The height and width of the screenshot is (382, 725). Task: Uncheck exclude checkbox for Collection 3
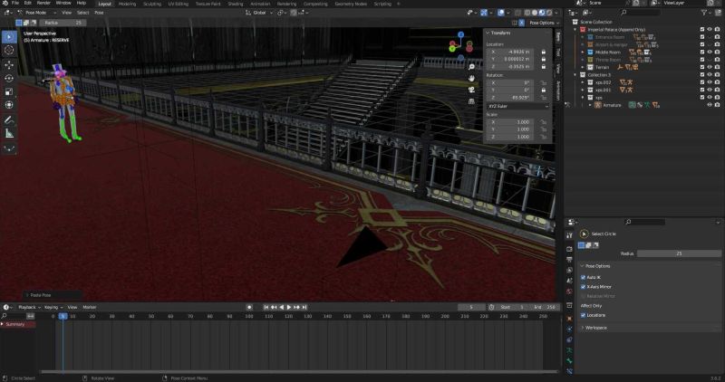(702, 75)
